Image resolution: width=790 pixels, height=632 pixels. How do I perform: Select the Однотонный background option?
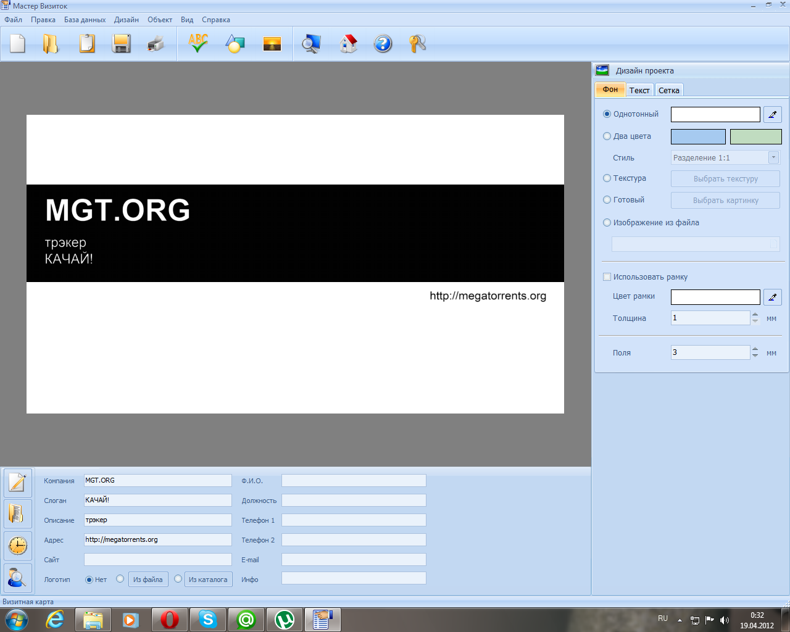(x=607, y=114)
